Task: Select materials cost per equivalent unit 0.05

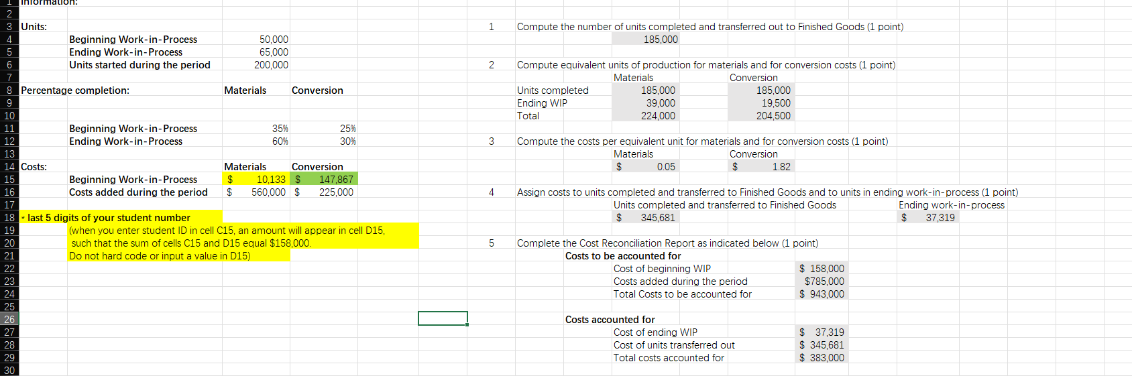Action: coord(646,167)
